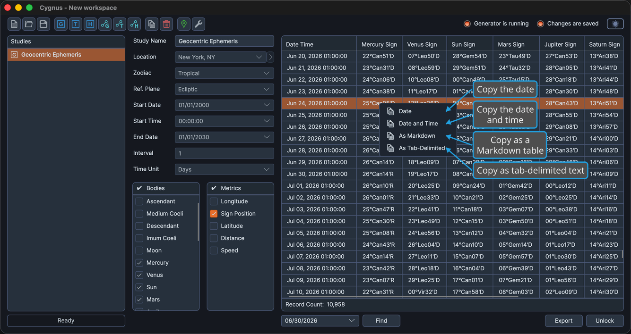Expand the Time Unit dropdown set to Days

tap(225, 169)
